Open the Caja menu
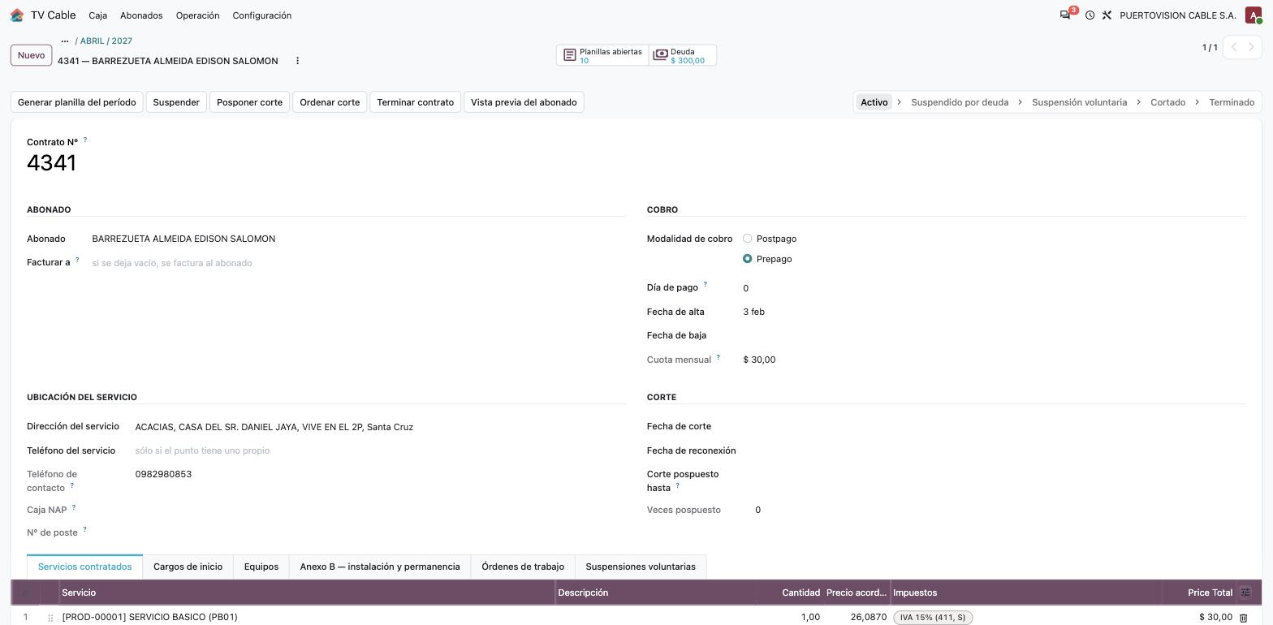Screen dimensions: 1273x625 click(97, 15)
